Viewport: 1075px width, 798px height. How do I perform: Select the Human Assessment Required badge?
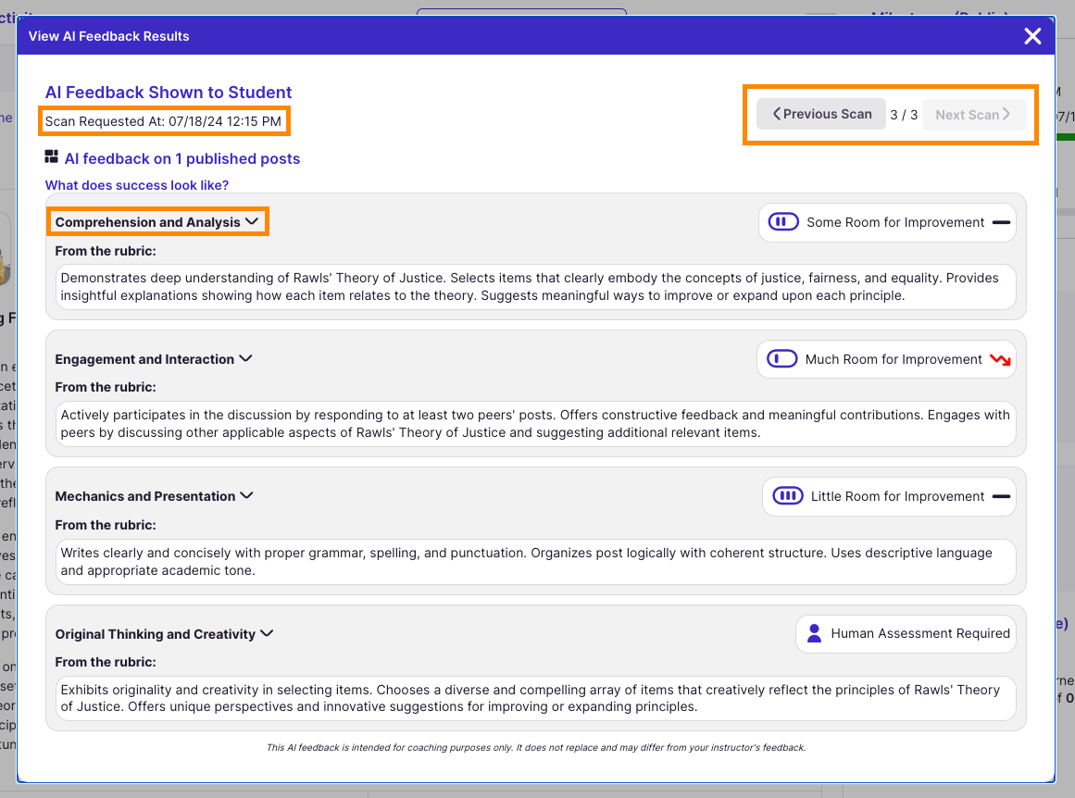coord(906,634)
